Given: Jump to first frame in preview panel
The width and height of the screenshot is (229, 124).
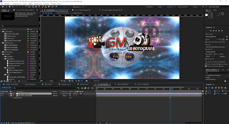Looking at the screenshot, I should coord(210,31).
